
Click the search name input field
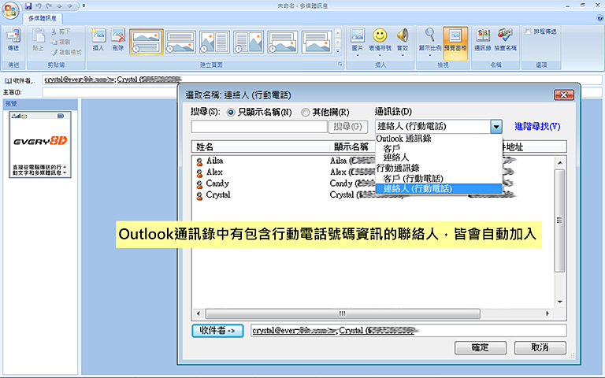[258, 126]
